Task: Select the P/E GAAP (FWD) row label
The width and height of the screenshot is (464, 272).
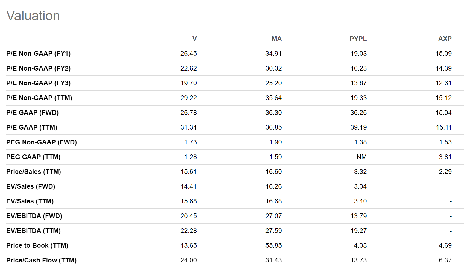Action: pos(32,113)
